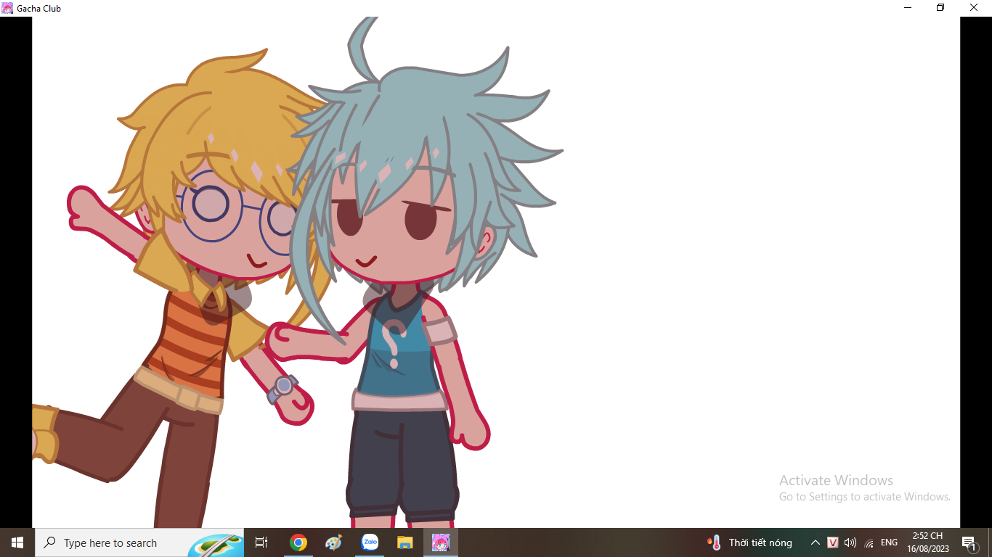992x557 pixels.
Task: Open the ENG input language selector
Action: click(x=889, y=542)
